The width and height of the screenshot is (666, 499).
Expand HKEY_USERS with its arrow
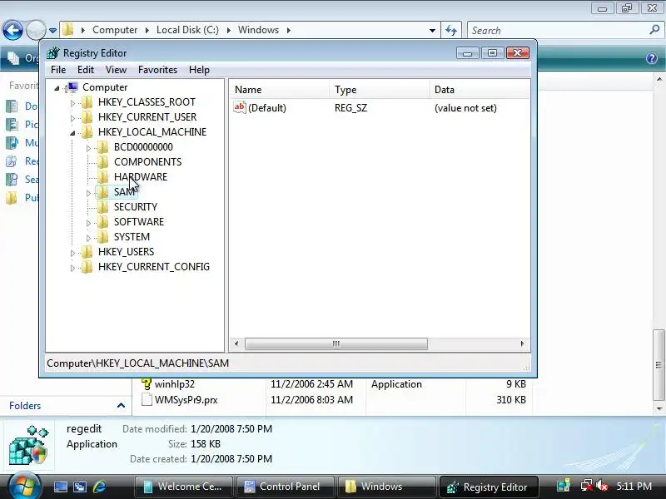click(72, 253)
